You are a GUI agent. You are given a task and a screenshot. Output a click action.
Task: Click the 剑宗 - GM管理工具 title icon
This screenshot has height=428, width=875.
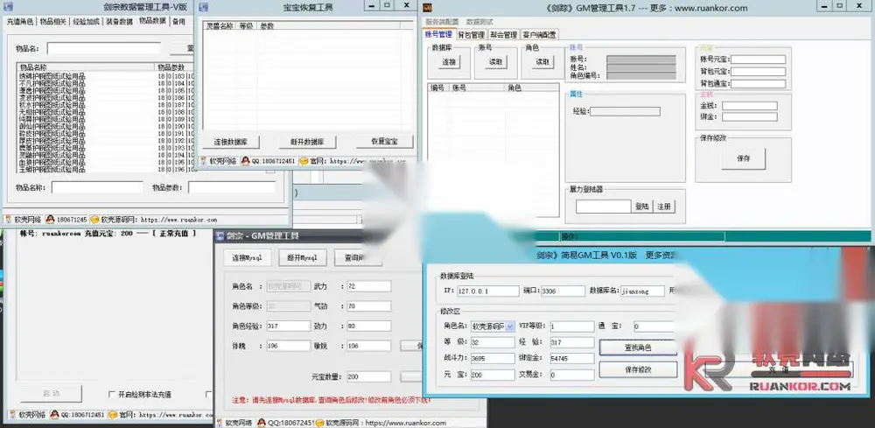pyautogui.click(x=220, y=236)
